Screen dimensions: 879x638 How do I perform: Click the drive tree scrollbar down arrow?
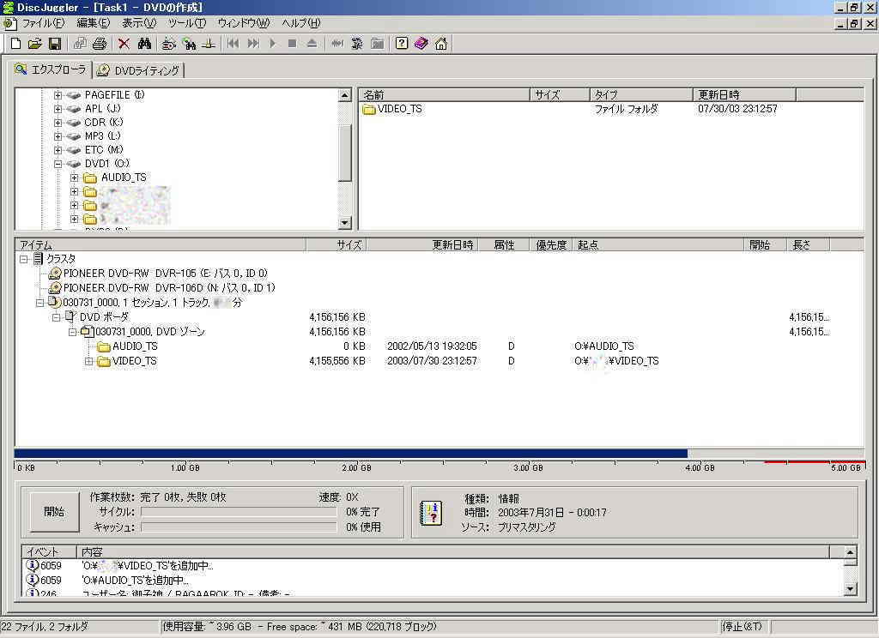click(345, 222)
